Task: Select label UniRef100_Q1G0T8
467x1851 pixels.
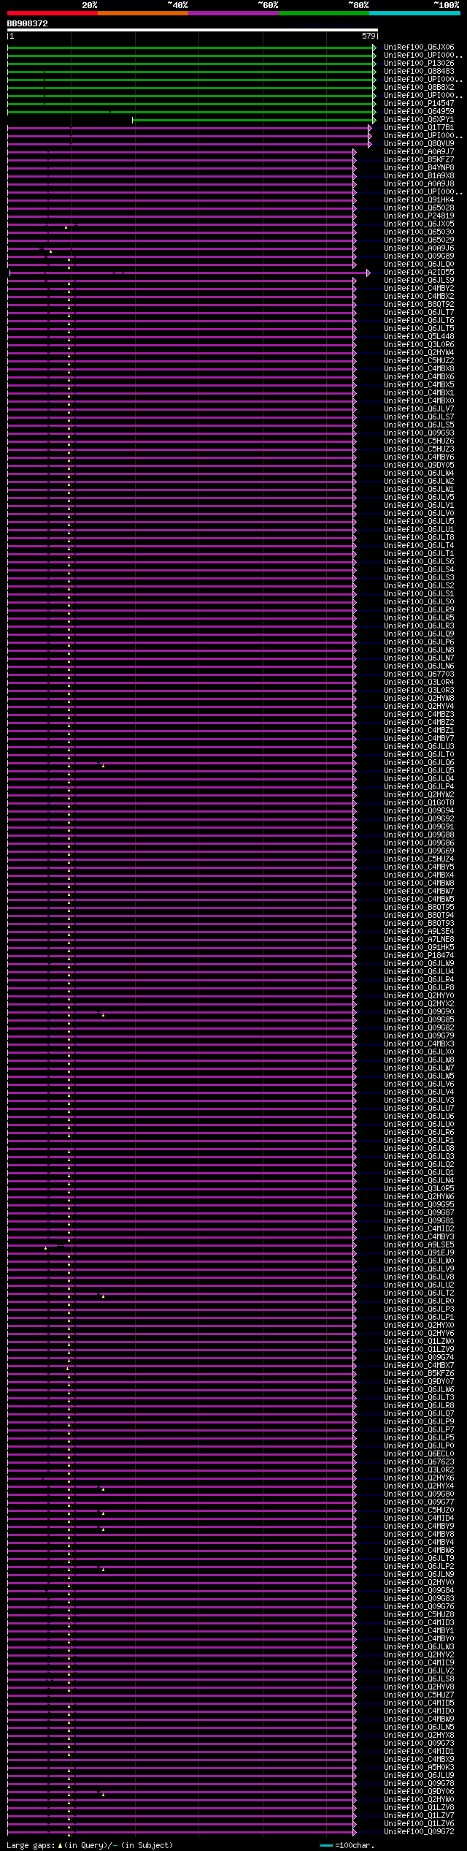Action: [x=419, y=803]
